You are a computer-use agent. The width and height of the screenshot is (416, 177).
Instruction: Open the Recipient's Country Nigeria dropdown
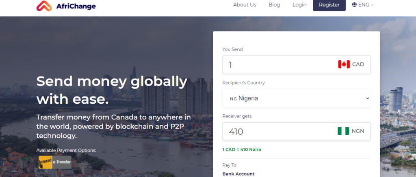click(x=296, y=98)
